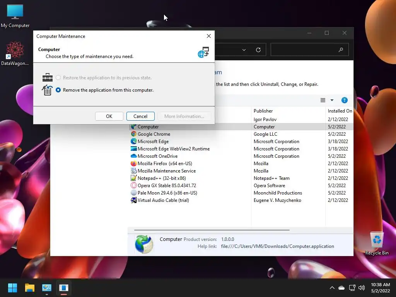This screenshot has width=396, height=297.
Task: Sort by Installed On column header
Action: point(340,111)
